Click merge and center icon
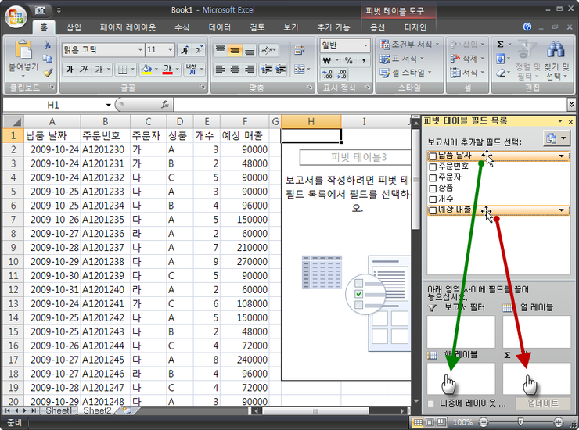 (299, 69)
